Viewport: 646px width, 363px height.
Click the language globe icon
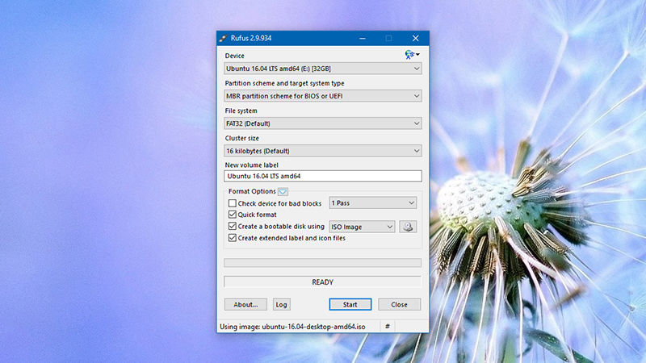[x=411, y=54]
